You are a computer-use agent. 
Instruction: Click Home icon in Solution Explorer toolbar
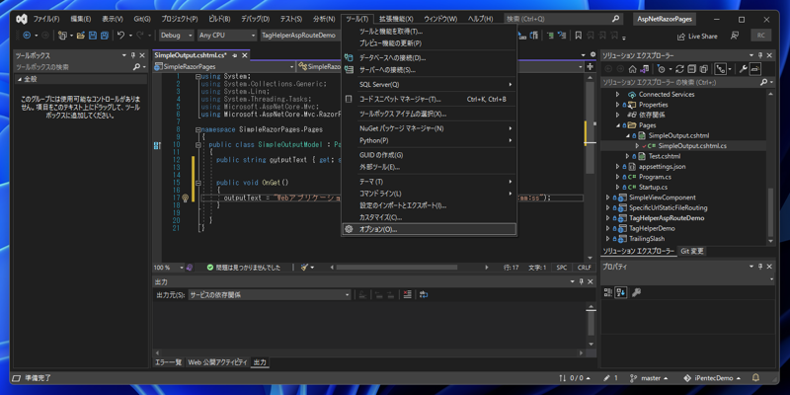tap(633, 69)
